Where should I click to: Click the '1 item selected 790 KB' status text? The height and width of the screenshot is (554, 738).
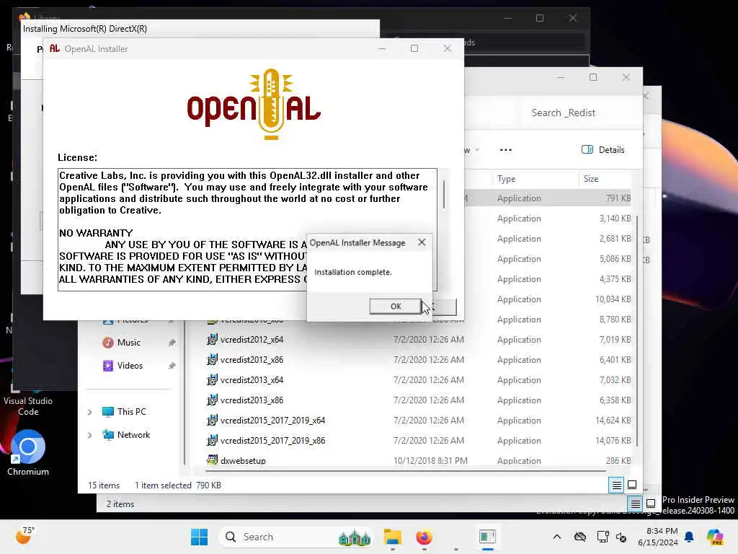(178, 485)
